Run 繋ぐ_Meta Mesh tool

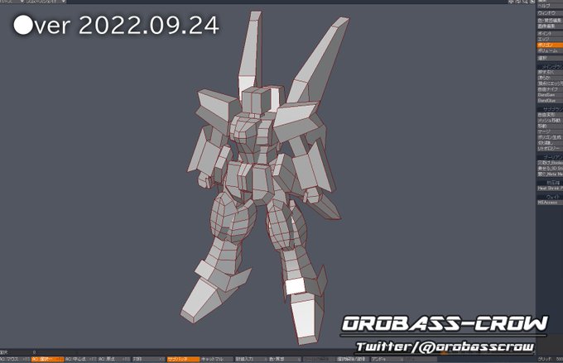click(550, 174)
